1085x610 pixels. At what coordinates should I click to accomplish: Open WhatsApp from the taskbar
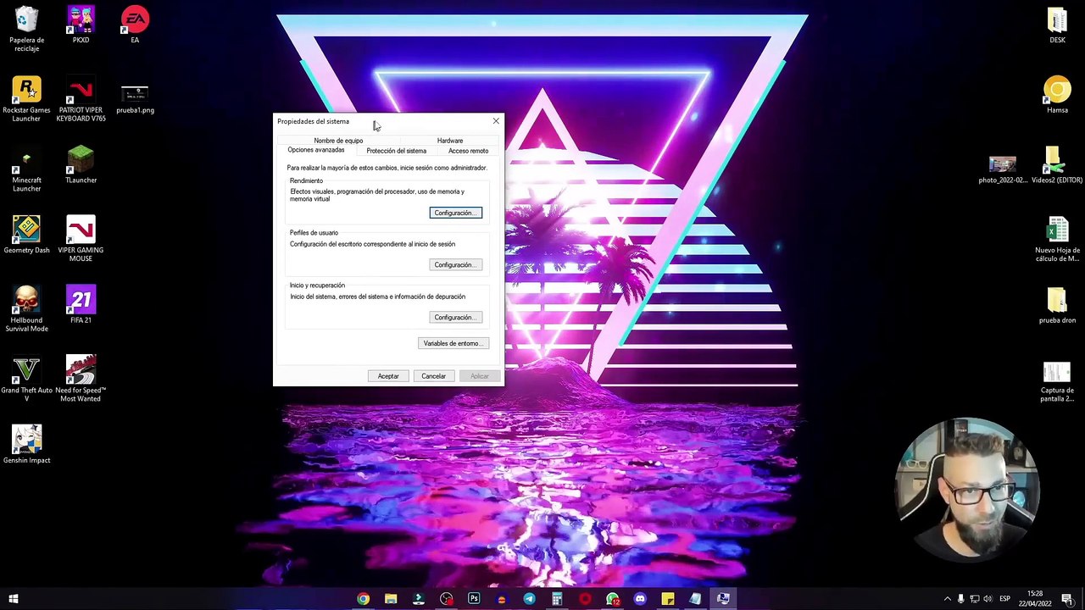(x=613, y=599)
